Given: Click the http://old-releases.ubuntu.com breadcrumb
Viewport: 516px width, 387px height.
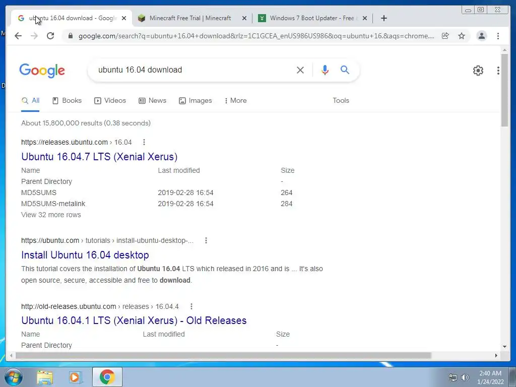Looking at the screenshot, I should pyautogui.click(x=69, y=307).
